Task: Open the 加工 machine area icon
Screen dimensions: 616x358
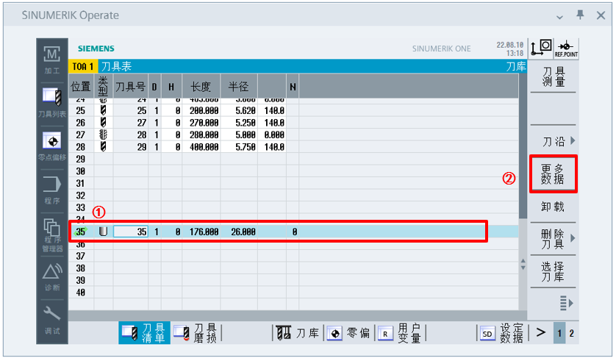Action: coord(52,60)
